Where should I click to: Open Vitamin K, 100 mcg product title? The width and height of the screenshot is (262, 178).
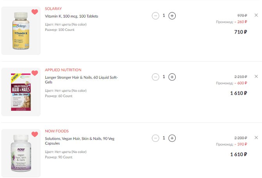(71, 16)
